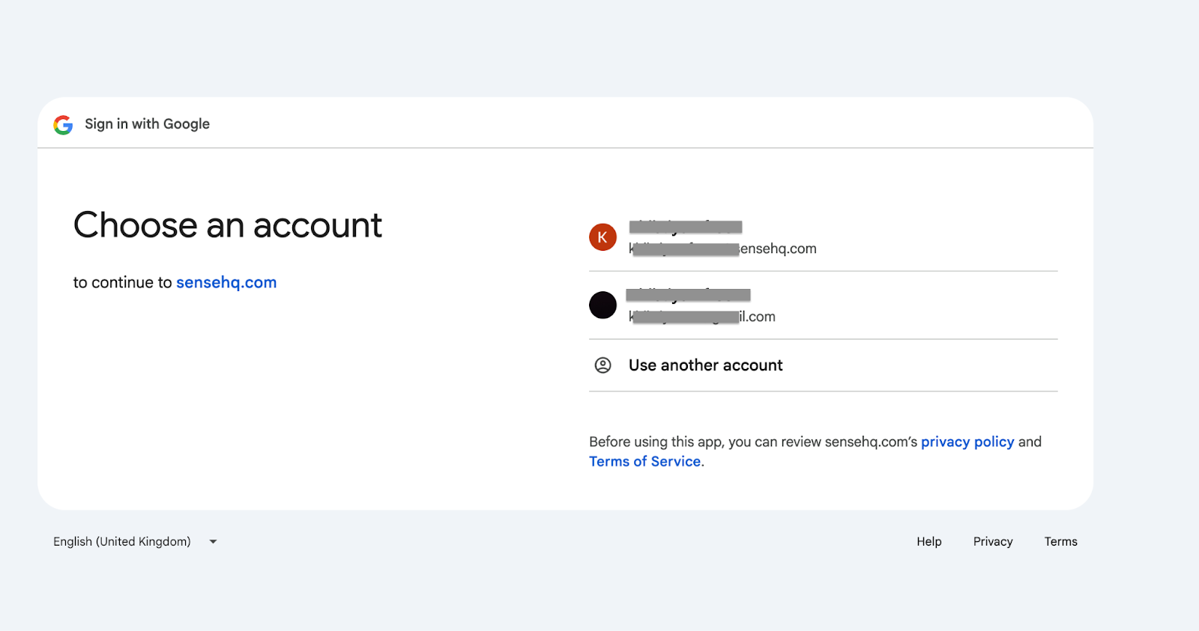Click the redacted name above the il.com email
Screen dimensions: 1199x631
coord(689,295)
